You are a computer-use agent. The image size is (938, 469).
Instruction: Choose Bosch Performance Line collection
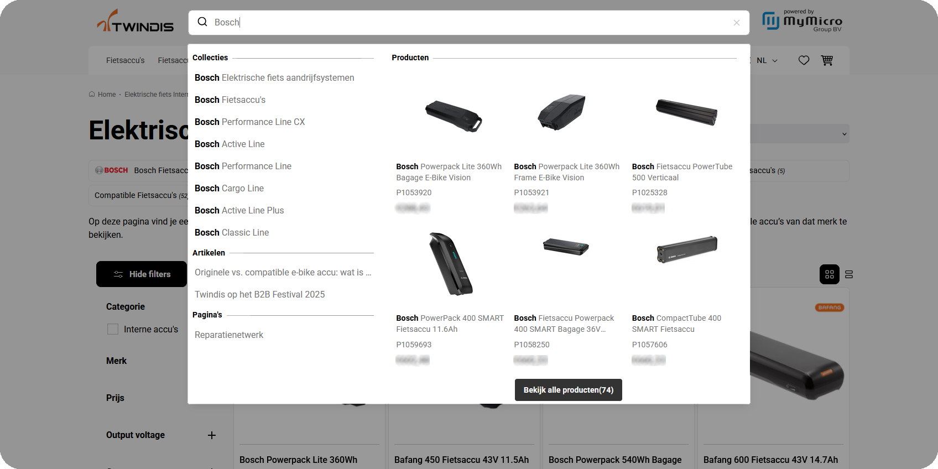click(243, 166)
